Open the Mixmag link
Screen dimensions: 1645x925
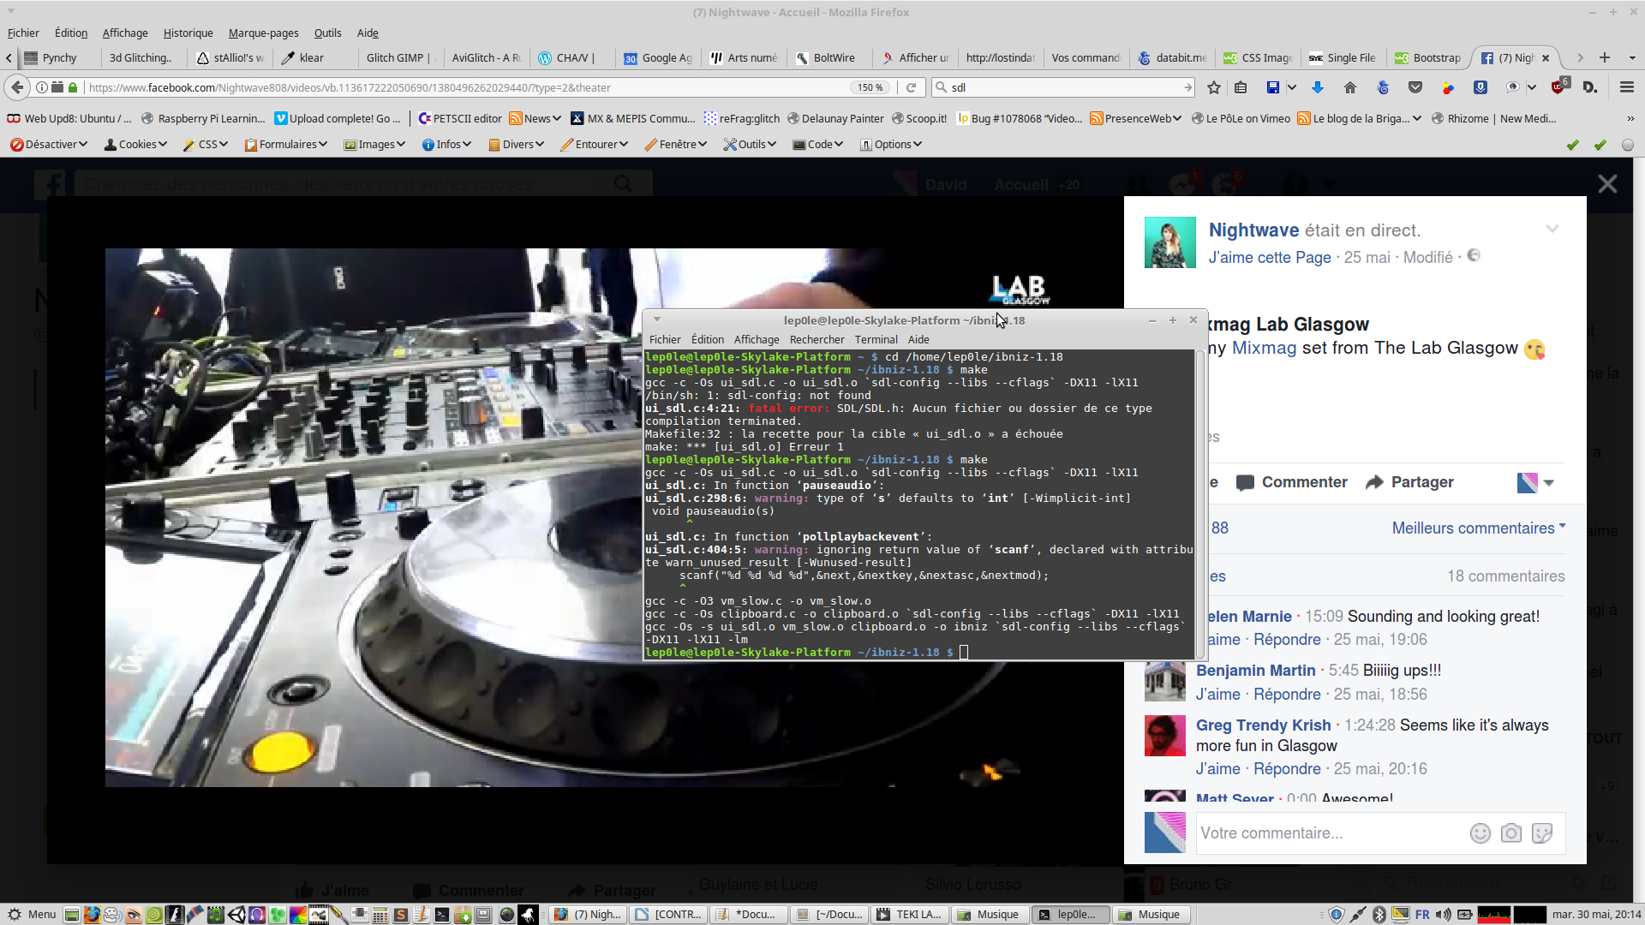tap(1264, 348)
